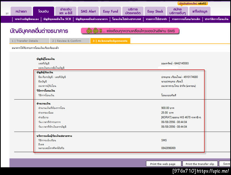This screenshot has width=231, height=175.
Task: Click step 2 Review & Confirm
Action: tap(70, 41)
